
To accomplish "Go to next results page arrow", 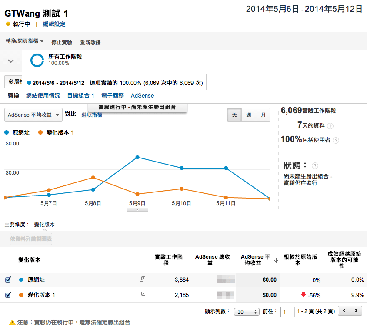I will [x=357, y=311].
